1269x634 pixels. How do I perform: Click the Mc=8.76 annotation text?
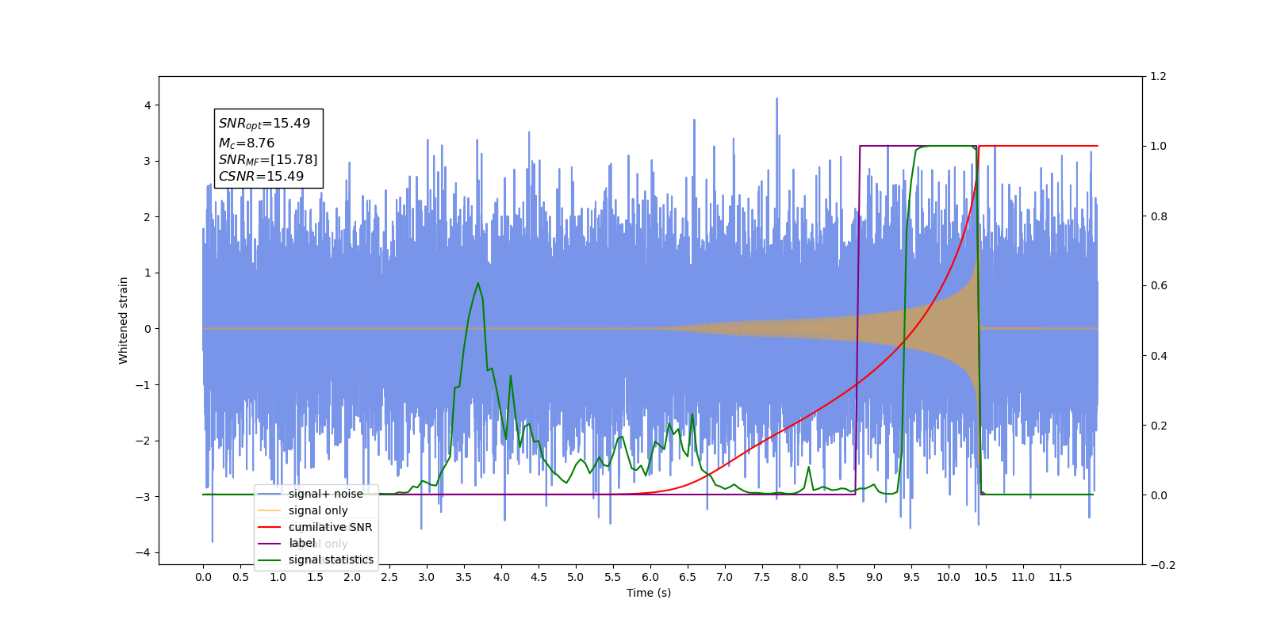click(247, 143)
